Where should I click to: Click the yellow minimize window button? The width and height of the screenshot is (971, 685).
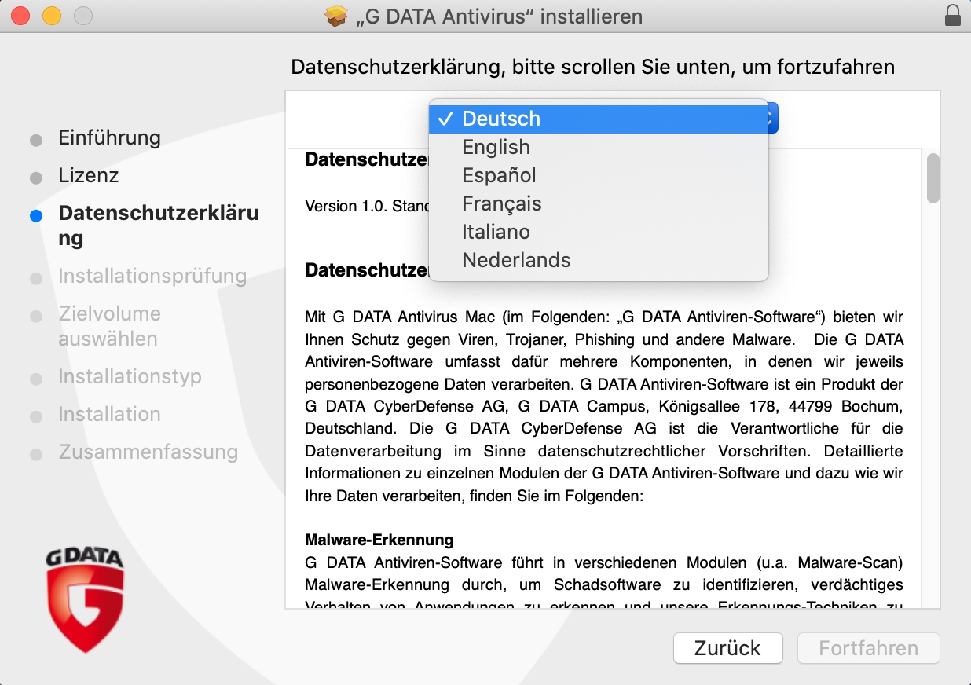[51, 16]
